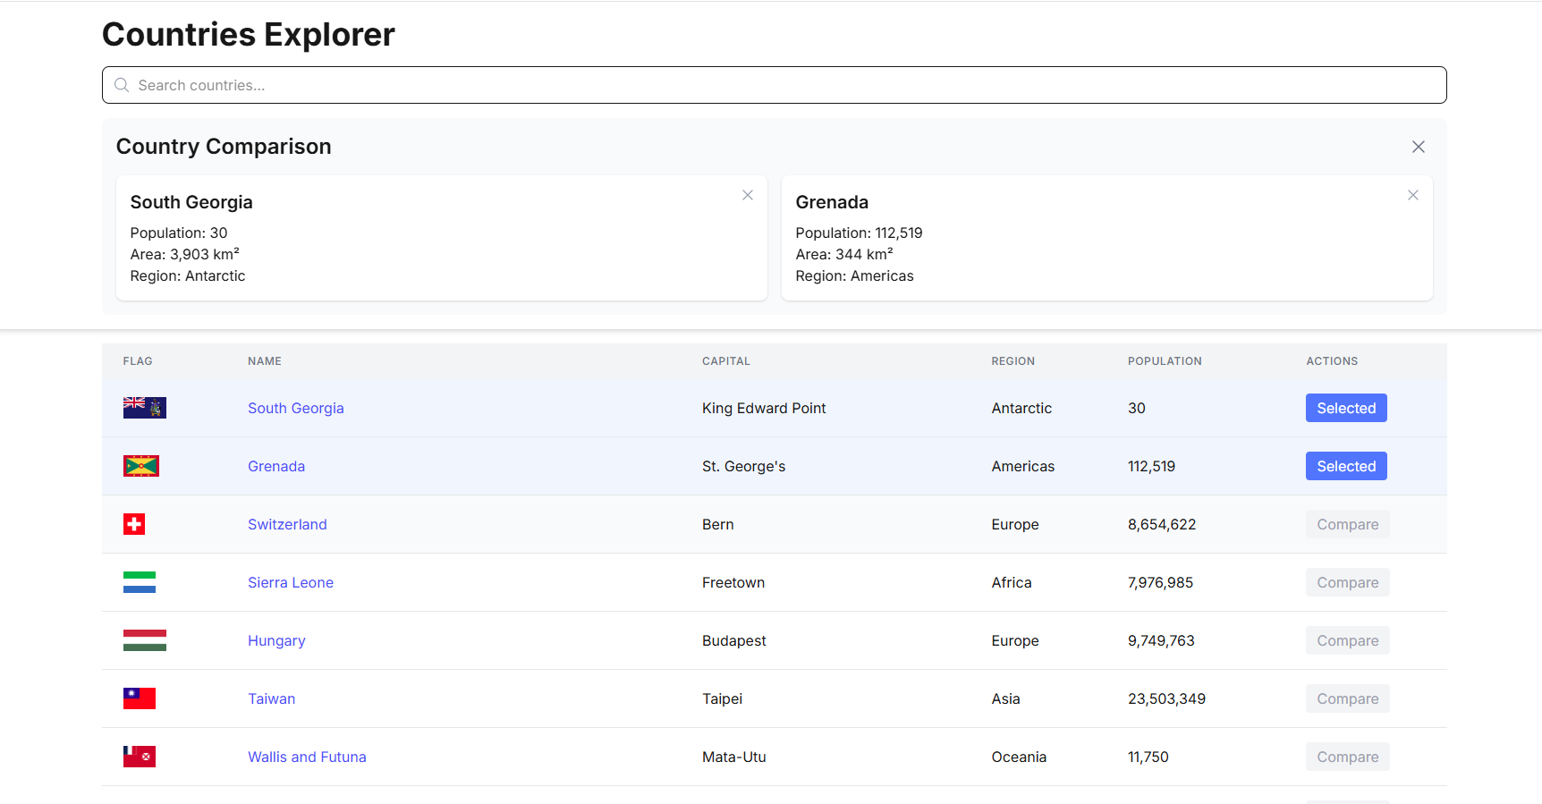
Task: Deselect South Georgia via Selected button
Action: (x=1346, y=408)
